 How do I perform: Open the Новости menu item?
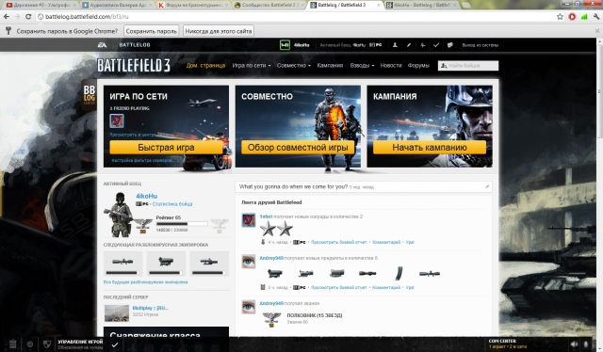point(391,65)
